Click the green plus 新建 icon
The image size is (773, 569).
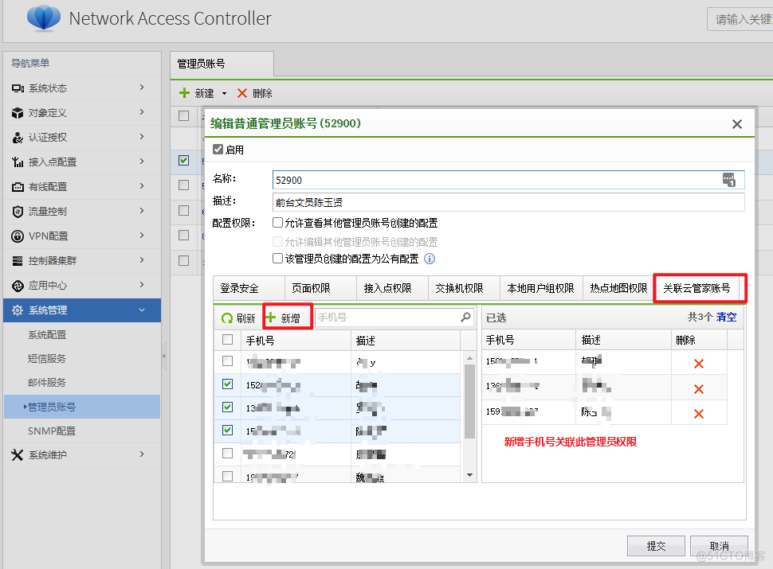tap(184, 93)
